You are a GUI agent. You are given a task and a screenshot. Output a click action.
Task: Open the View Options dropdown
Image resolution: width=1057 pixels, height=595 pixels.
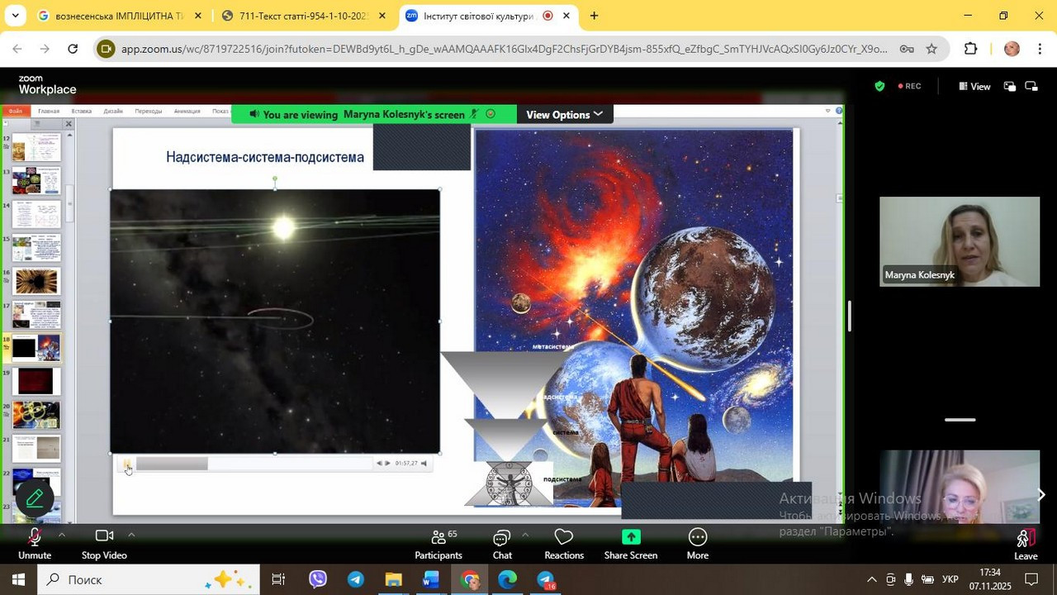[564, 115]
